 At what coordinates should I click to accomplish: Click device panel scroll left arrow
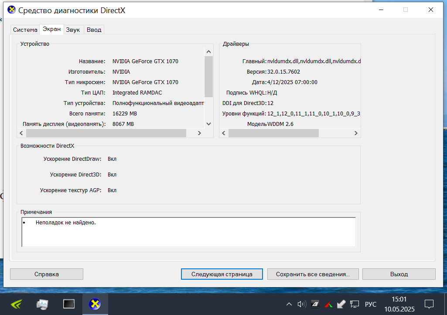tap(21, 133)
